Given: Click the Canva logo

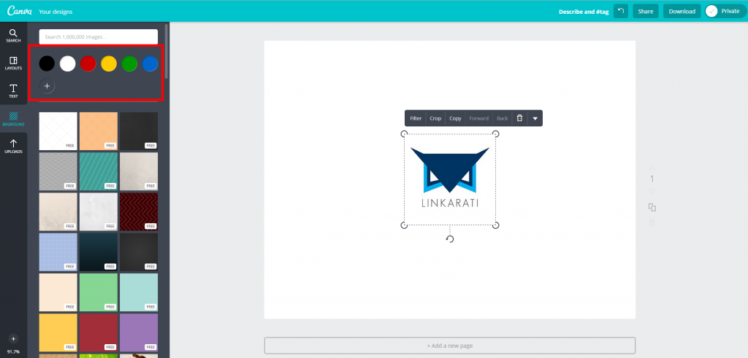Looking at the screenshot, I should (20, 11).
